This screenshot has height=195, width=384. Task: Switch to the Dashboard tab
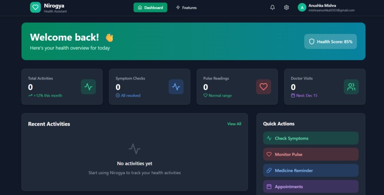[x=151, y=8]
